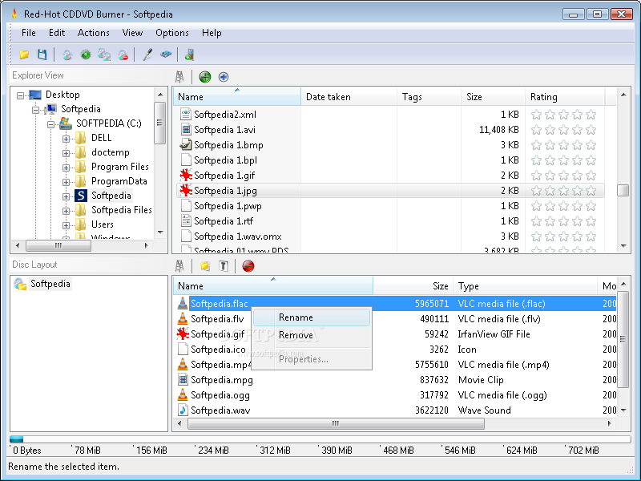Set third rating star for Softpedia 1.avi
The width and height of the screenshot is (641, 481).
pyautogui.click(x=563, y=130)
